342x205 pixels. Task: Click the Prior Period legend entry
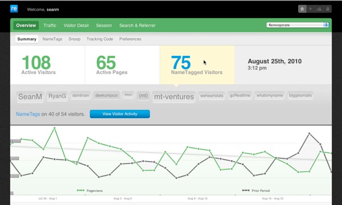point(256,191)
